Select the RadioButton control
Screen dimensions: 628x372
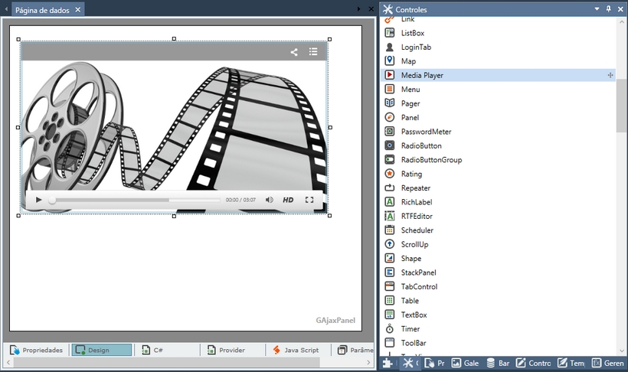(421, 145)
